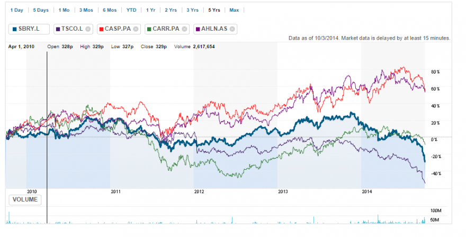The image size is (466, 237).
Task: Show the Max time range
Action: [x=234, y=10]
